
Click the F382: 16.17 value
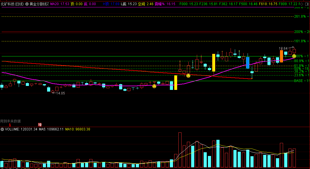click(228, 4)
